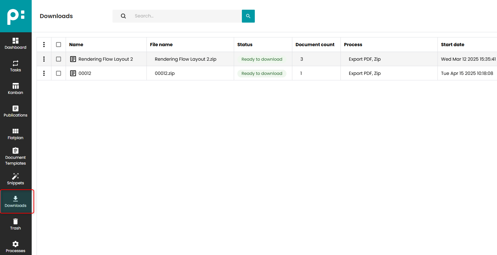
Task: Open actions menu for 00012
Action: pos(44,73)
